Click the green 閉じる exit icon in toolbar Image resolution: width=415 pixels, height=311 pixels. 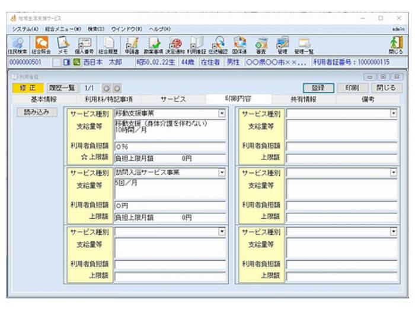(395, 46)
